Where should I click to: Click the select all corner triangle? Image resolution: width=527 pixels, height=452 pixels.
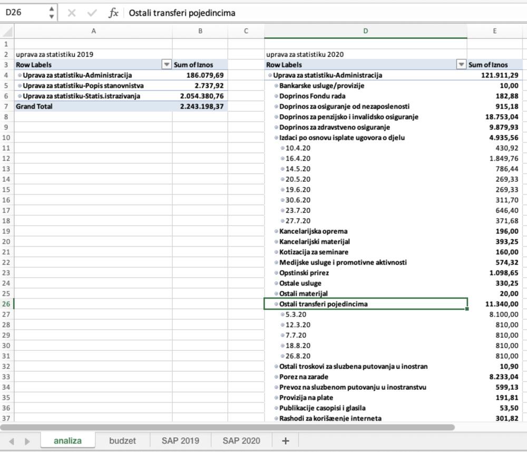point(7,31)
